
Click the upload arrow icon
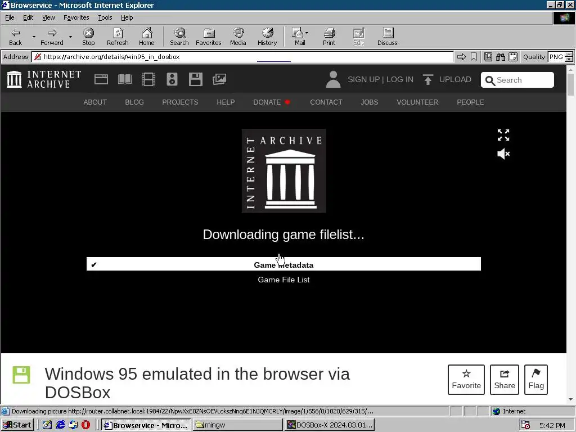[x=427, y=79]
